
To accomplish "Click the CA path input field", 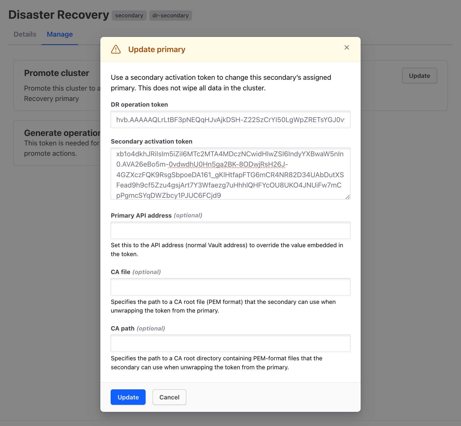I will 230,343.
